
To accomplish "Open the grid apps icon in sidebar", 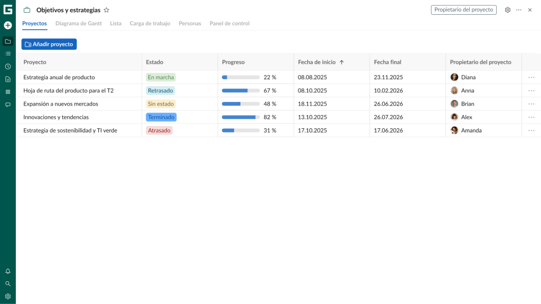I will [8, 92].
